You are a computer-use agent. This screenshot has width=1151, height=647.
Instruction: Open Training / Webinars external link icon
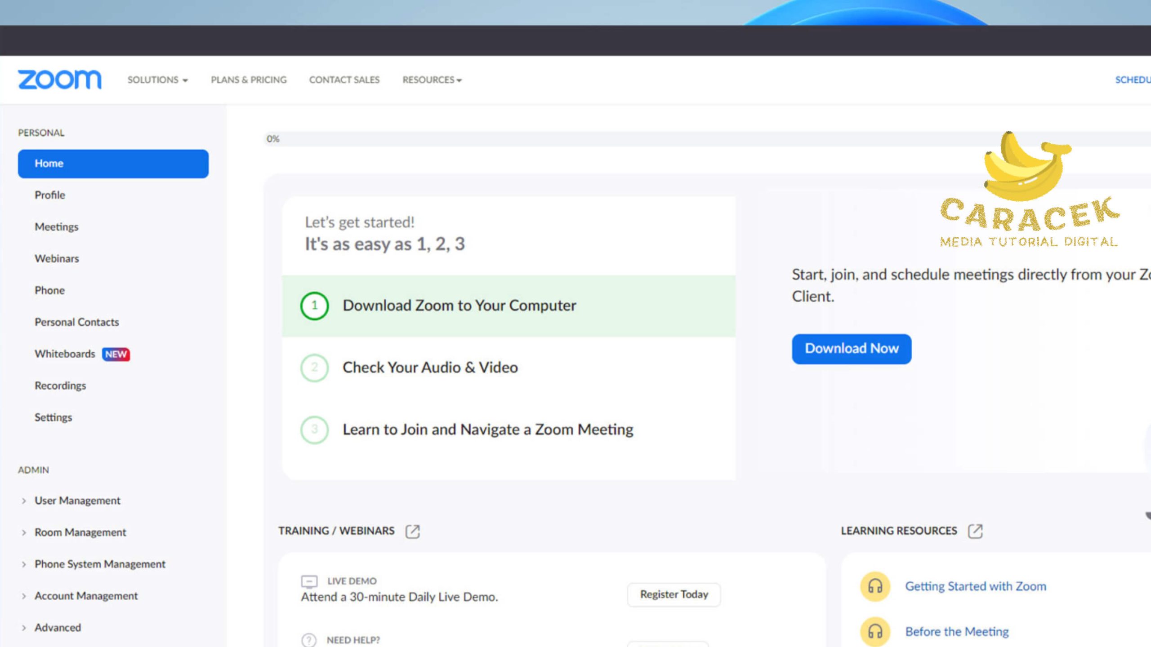pyautogui.click(x=412, y=531)
